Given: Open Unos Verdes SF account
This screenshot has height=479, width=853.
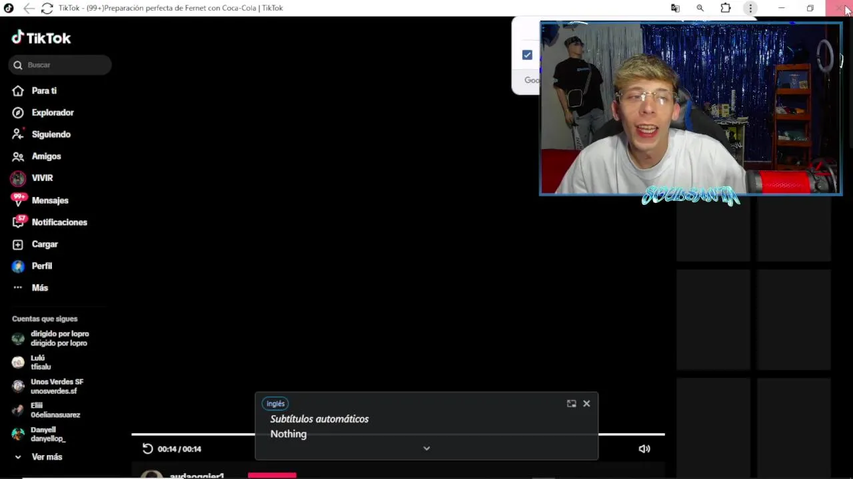Looking at the screenshot, I should click(x=48, y=387).
